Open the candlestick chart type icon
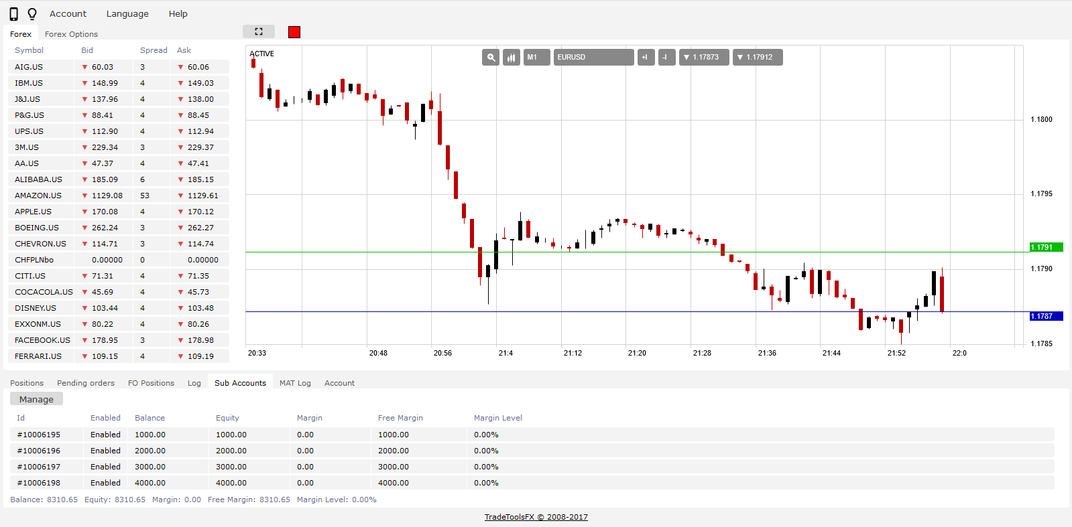The width and height of the screenshot is (1072, 527). (x=512, y=58)
